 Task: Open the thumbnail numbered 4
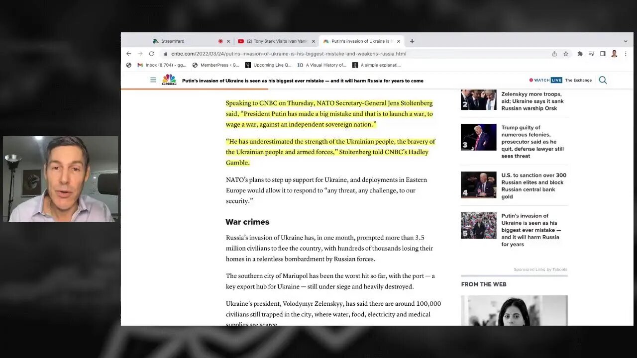click(478, 185)
